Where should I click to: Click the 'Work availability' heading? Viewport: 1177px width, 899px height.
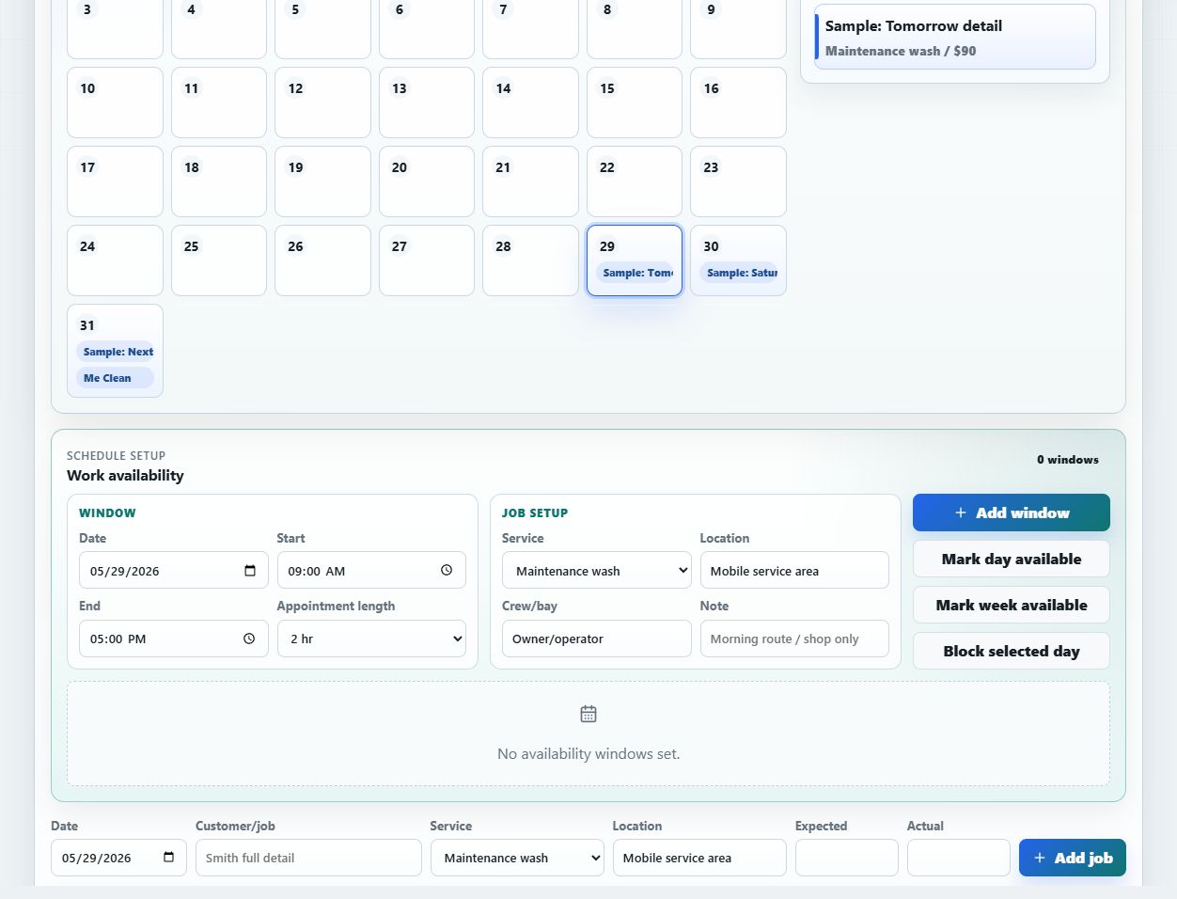point(125,476)
